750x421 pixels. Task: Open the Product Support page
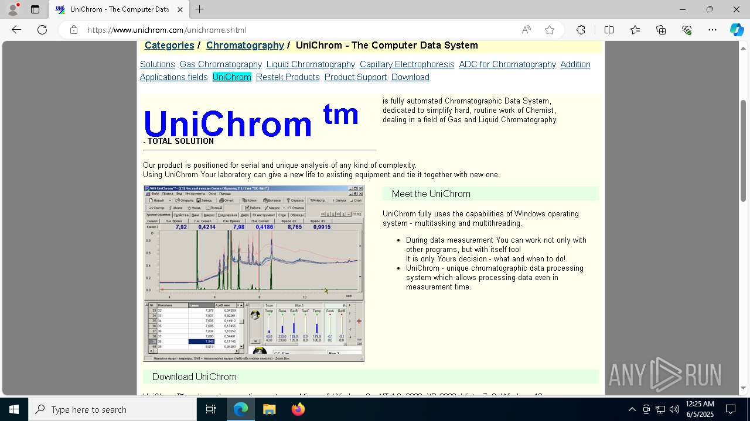click(356, 77)
